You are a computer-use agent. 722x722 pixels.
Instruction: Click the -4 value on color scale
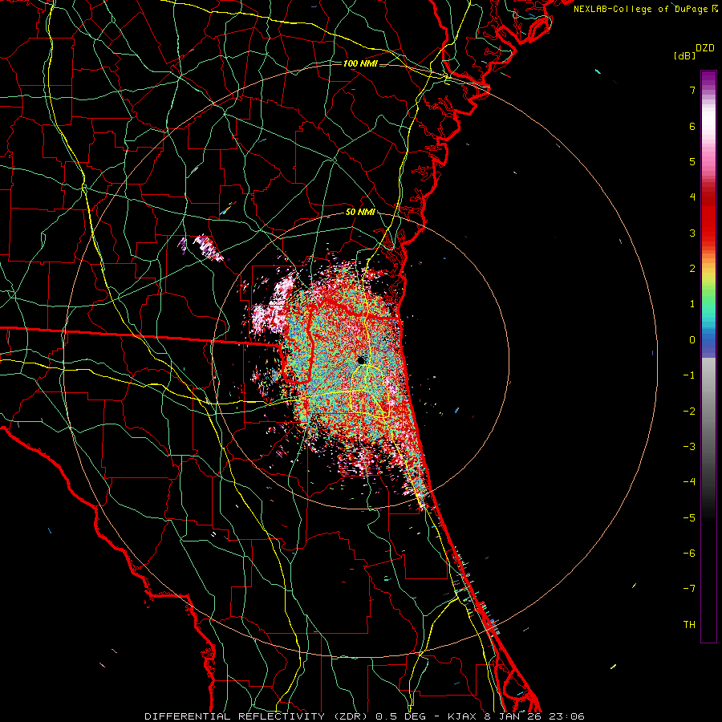pos(689,482)
